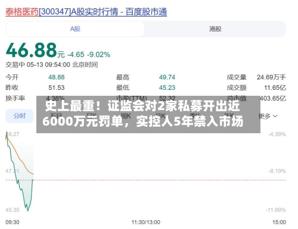Click the -8.19% axis label
Image resolution: width=298 pixels, height=229 pixels.
point(277,171)
